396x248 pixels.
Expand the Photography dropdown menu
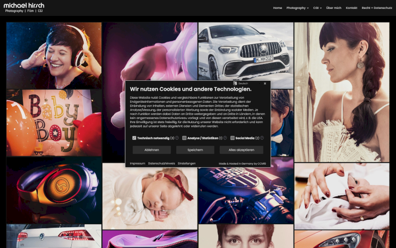click(x=297, y=8)
